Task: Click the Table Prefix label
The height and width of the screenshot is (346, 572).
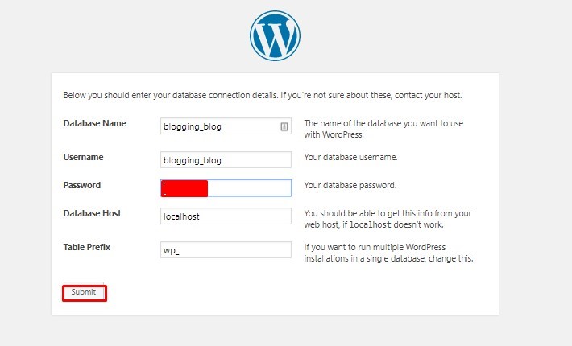Action: pyautogui.click(x=87, y=247)
